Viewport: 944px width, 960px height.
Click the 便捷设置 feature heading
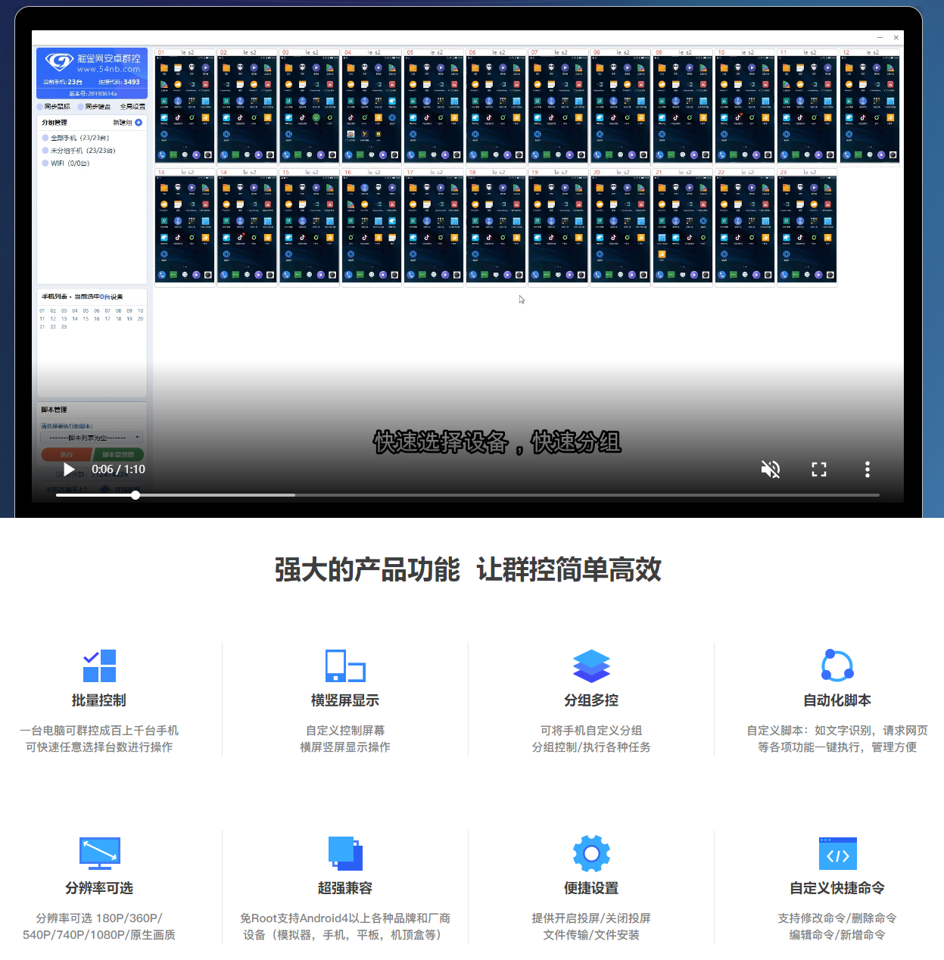tap(591, 888)
